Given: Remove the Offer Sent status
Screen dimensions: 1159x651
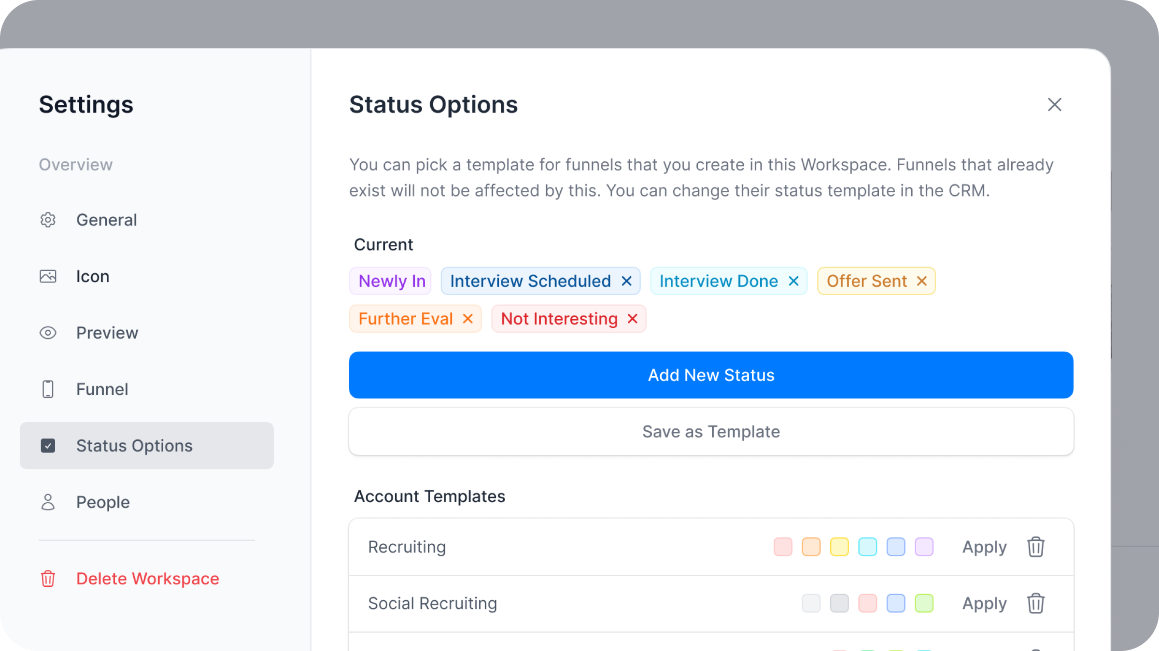Looking at the screenshot, I should click(x=921, y=281).
